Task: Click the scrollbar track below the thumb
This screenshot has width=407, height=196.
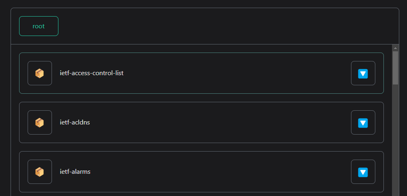Action: coord(395,141)
